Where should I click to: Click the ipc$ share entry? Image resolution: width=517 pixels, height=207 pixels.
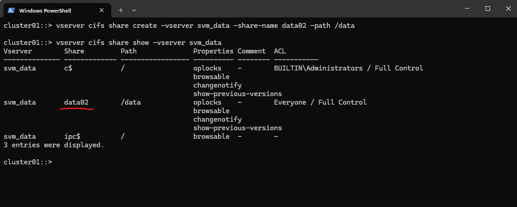coord(72,137)
